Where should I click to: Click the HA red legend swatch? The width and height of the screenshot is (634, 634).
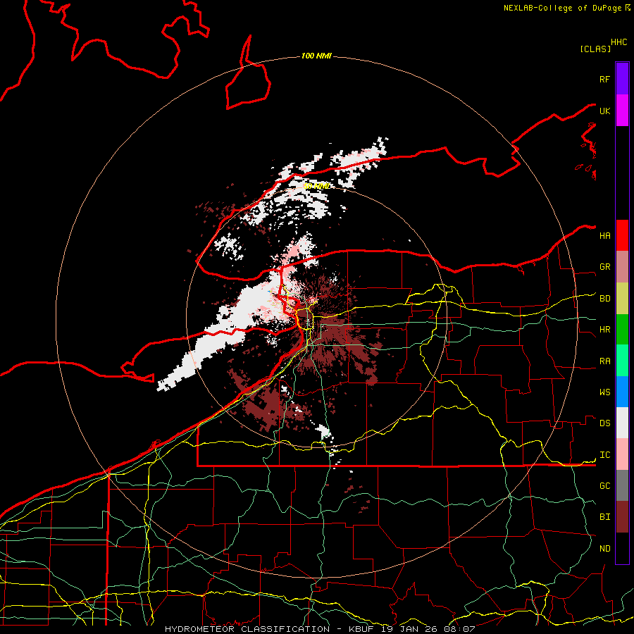(x=622, y=235)
